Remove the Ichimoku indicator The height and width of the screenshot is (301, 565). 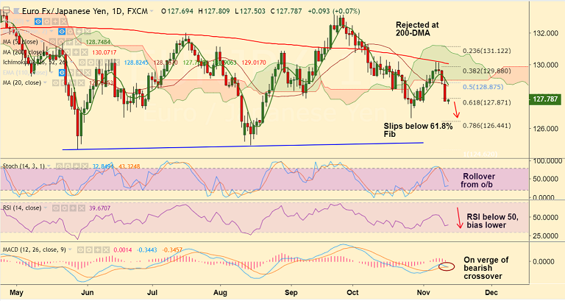pyautogui.click(x=117, y=63)
